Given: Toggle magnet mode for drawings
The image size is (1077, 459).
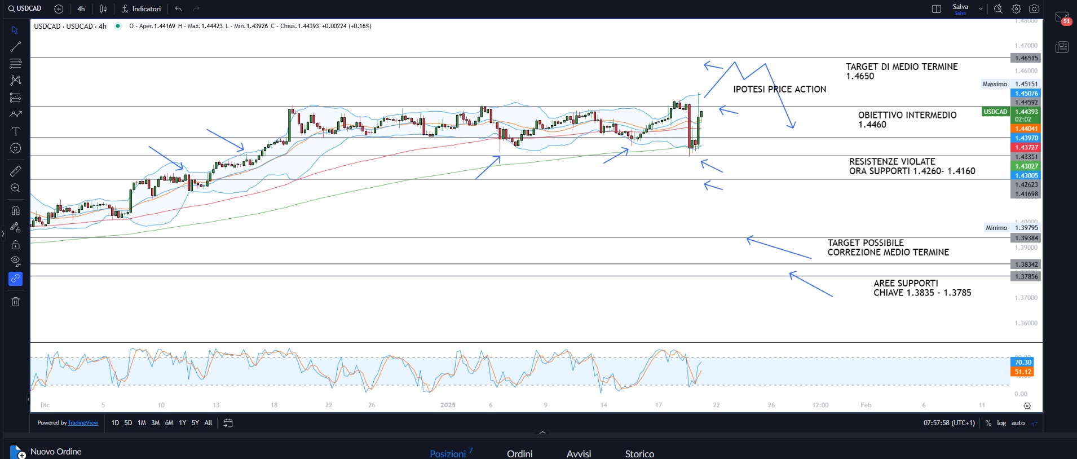Looking at the screenshot, I should coord(16,210).
